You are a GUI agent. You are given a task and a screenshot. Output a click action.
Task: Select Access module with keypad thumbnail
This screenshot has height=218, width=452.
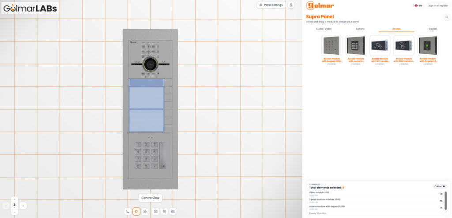(x=331, y=45)
